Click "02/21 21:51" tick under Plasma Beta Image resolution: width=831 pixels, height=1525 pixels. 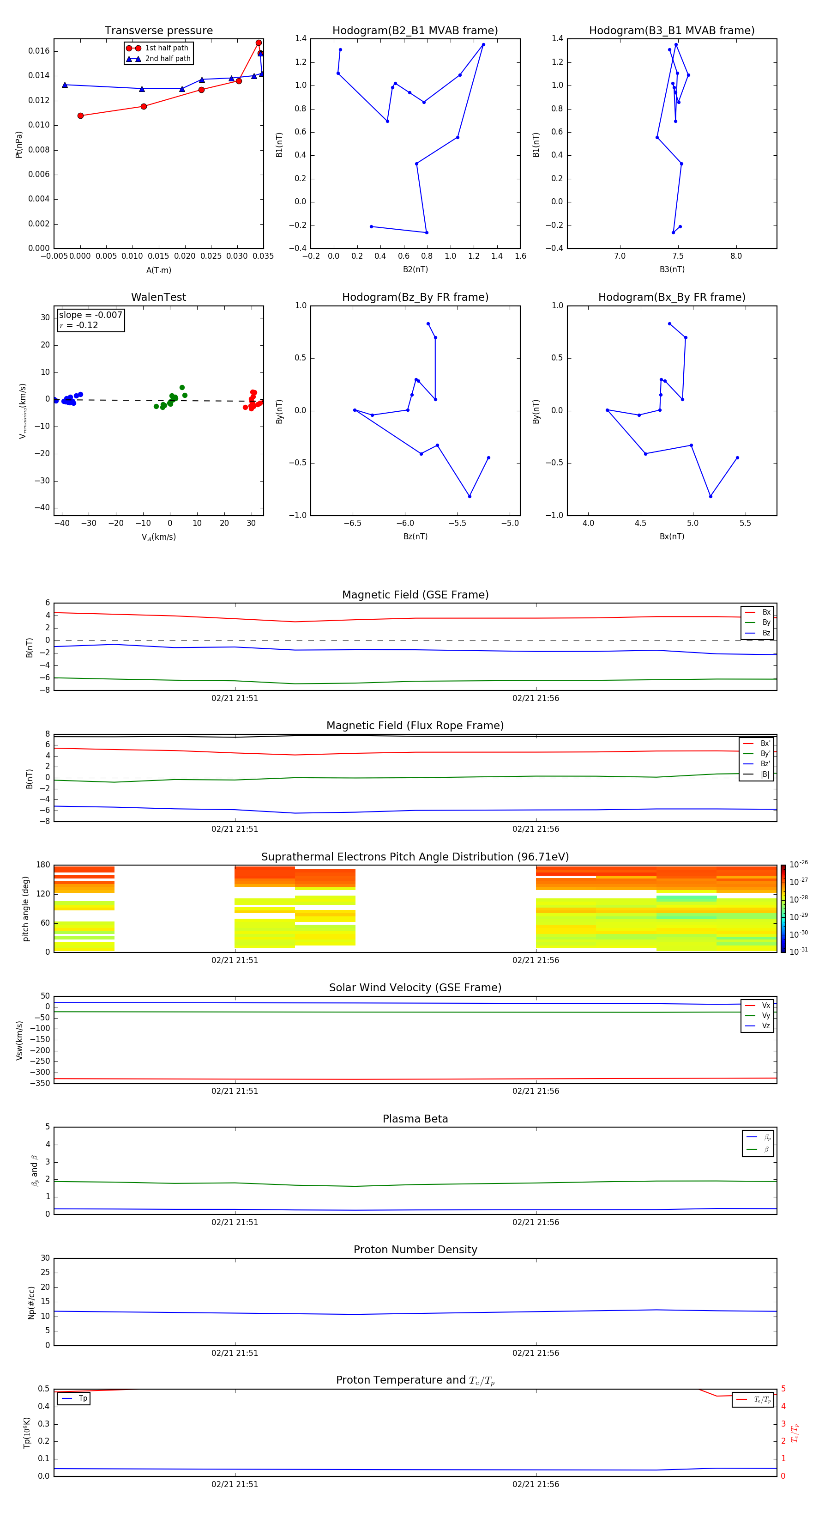tap(235, 1222)
